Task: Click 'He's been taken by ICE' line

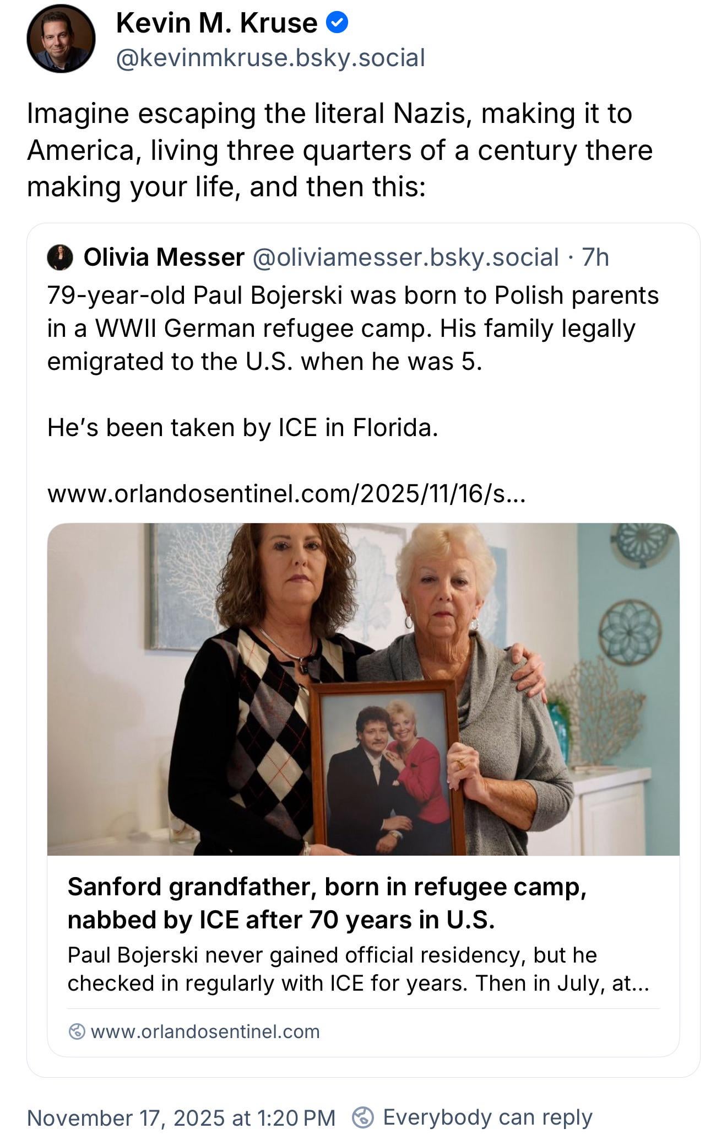Action: click(242, 427)
